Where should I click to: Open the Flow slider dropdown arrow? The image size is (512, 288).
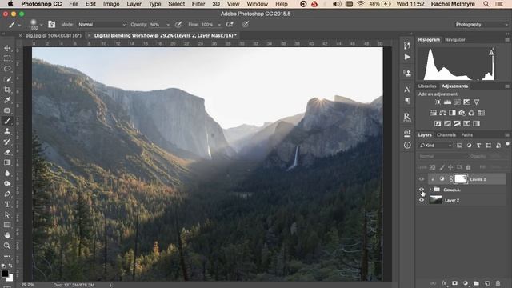(x=219, y=25)
